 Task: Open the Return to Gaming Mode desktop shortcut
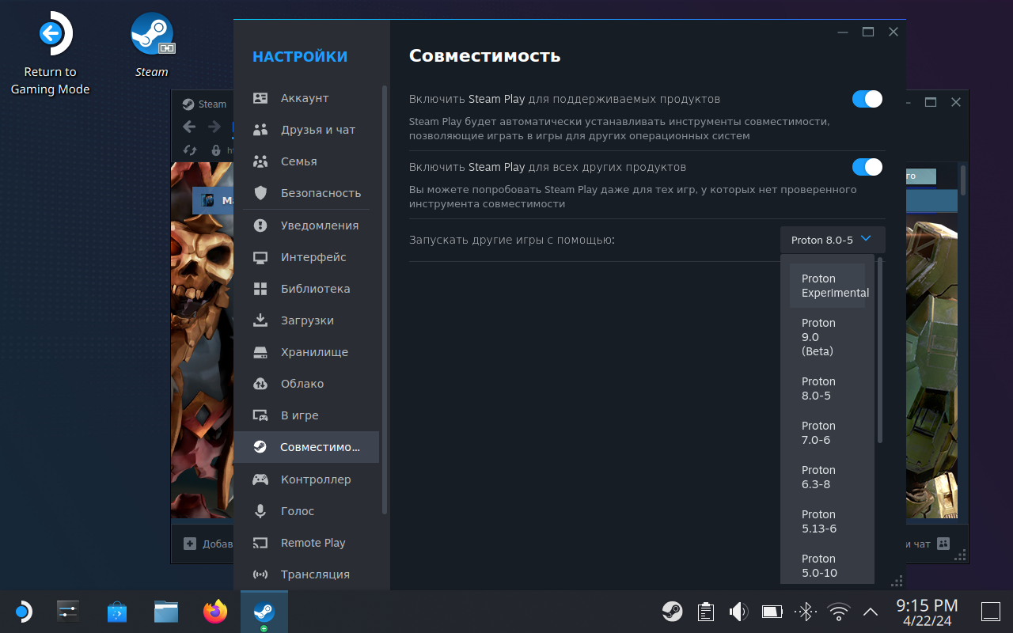point(50,54)
